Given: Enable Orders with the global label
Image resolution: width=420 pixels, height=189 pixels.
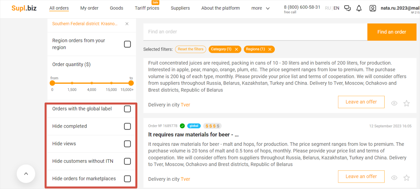Looking at the screenshot, I should click(x=127, y=109).
